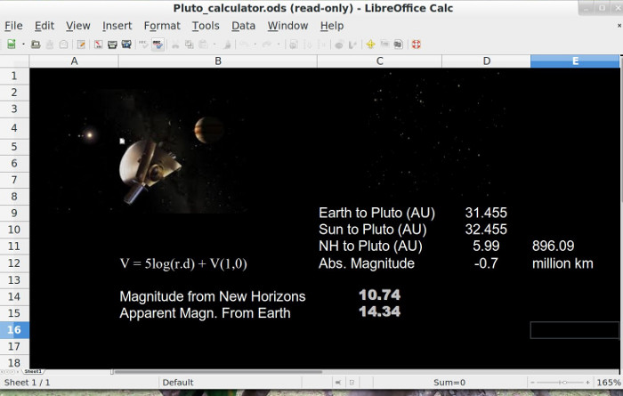Select the Sheet1 tab
Screen dimensions: 623x396
(x=34, y=369)
